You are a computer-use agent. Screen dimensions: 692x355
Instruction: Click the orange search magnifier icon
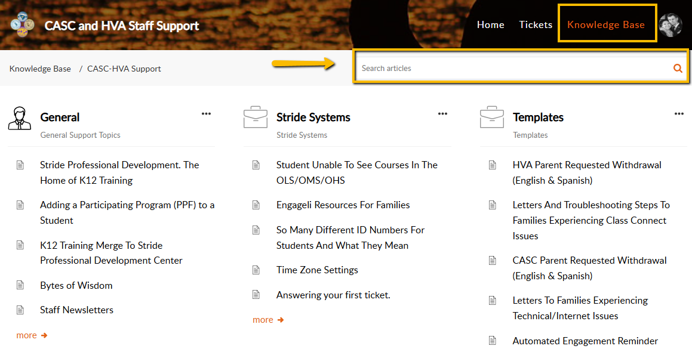[x=678, y=69]
